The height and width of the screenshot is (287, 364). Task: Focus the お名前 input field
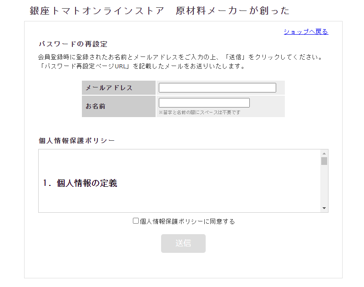(204, 103)
